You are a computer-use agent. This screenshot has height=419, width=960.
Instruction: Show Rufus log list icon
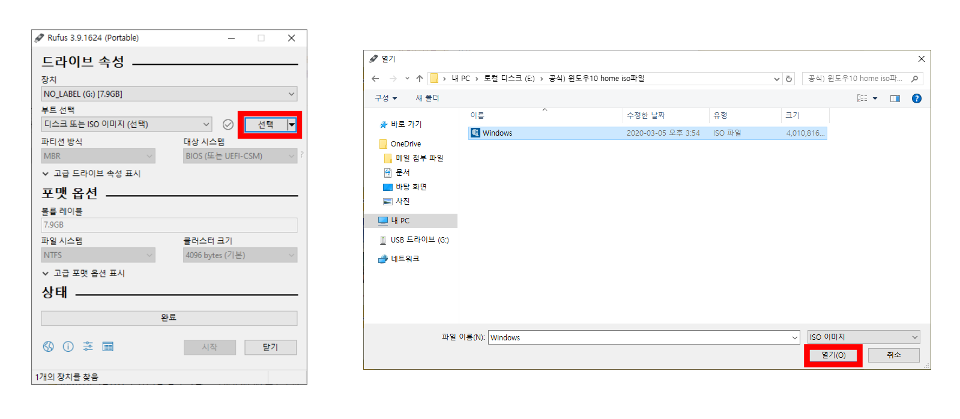coord(108,346)
